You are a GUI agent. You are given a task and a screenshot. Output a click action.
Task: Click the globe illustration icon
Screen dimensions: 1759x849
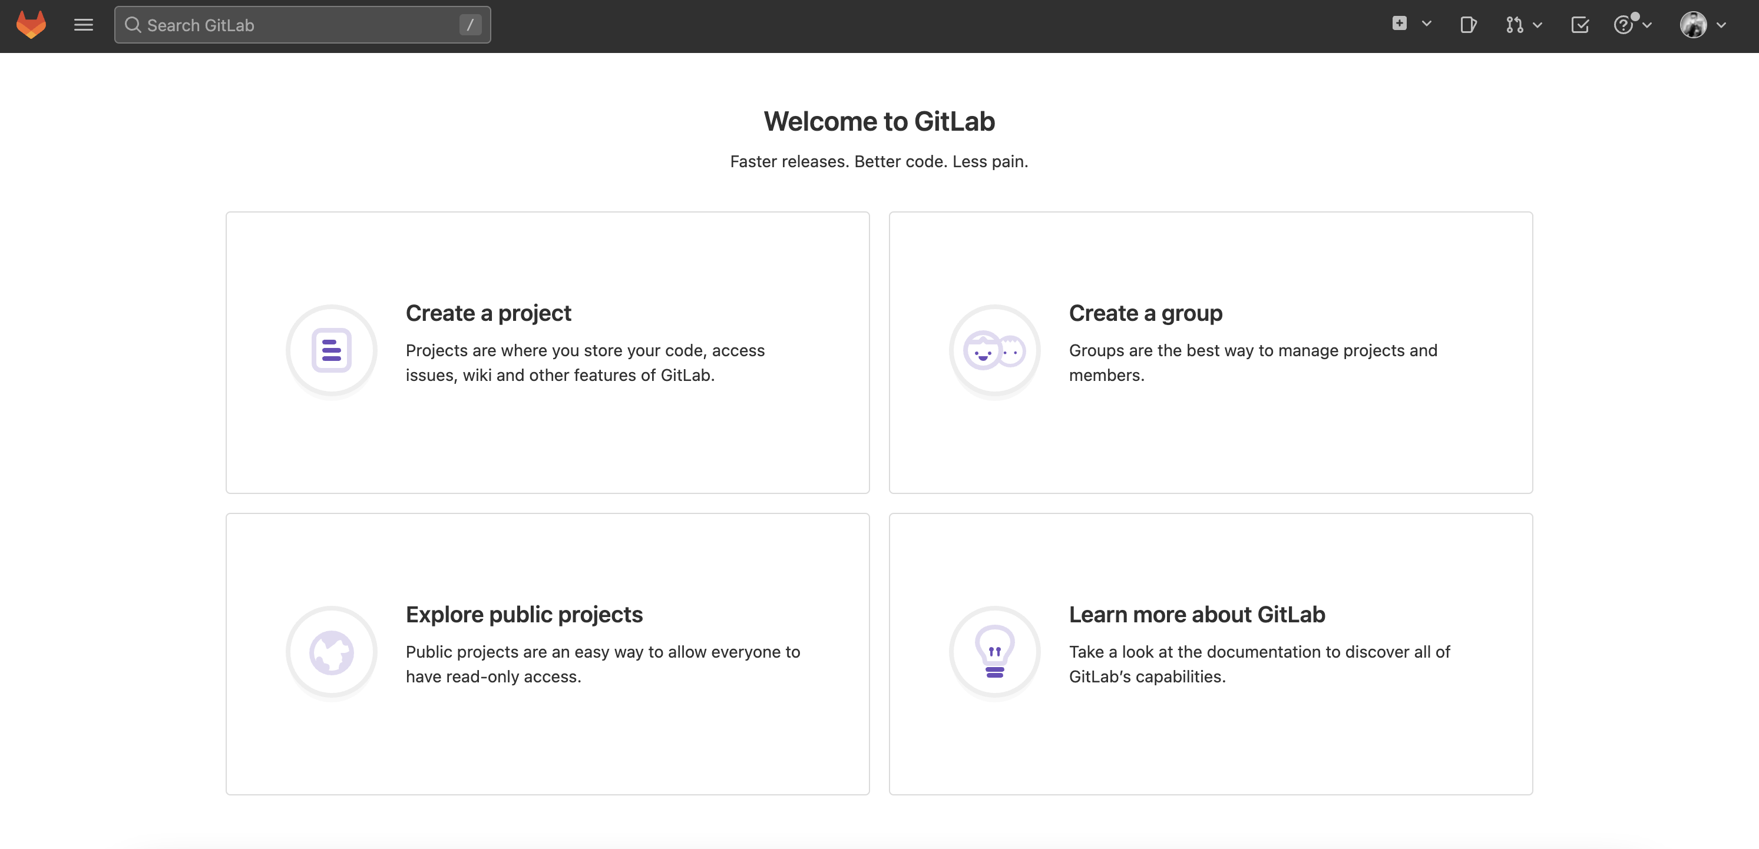pyautogui.click(x=331, y=652)
